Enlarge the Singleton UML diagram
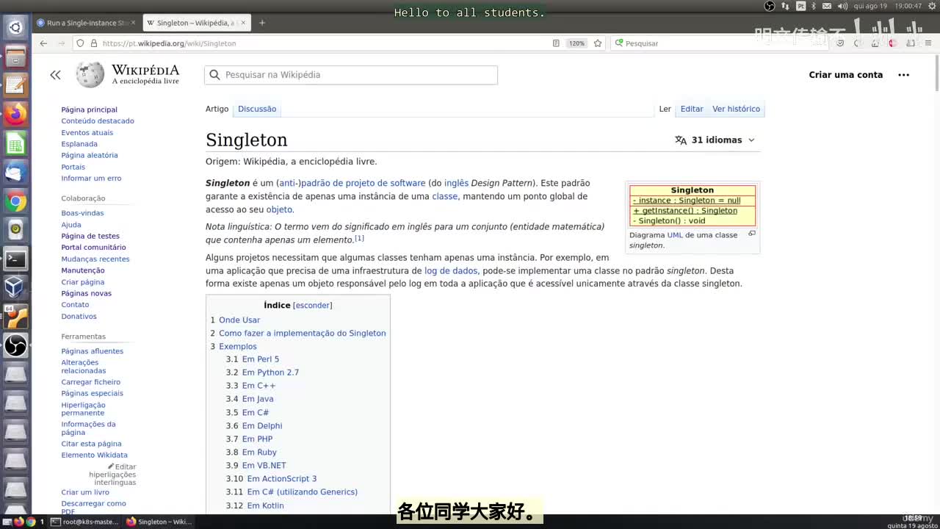This screenshot has height=529, width=940. [x=751, y=234]
